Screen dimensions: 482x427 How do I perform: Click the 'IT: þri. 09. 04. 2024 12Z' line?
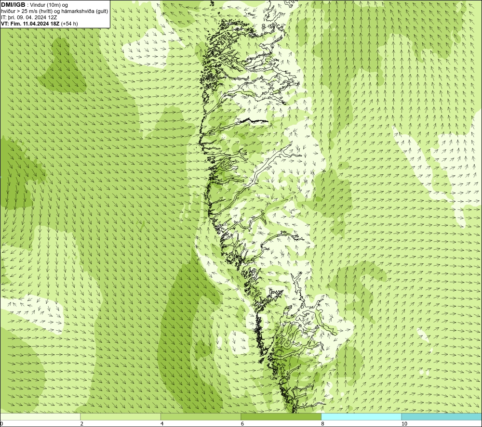[x=29, y=17]
